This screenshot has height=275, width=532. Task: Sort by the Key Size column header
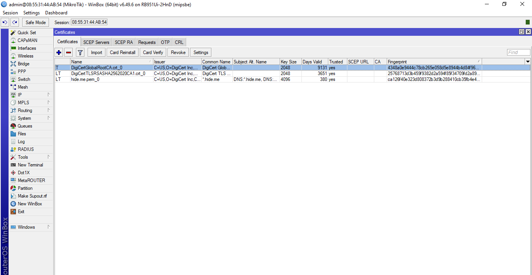pyautogui.click(x=291, y=61)
